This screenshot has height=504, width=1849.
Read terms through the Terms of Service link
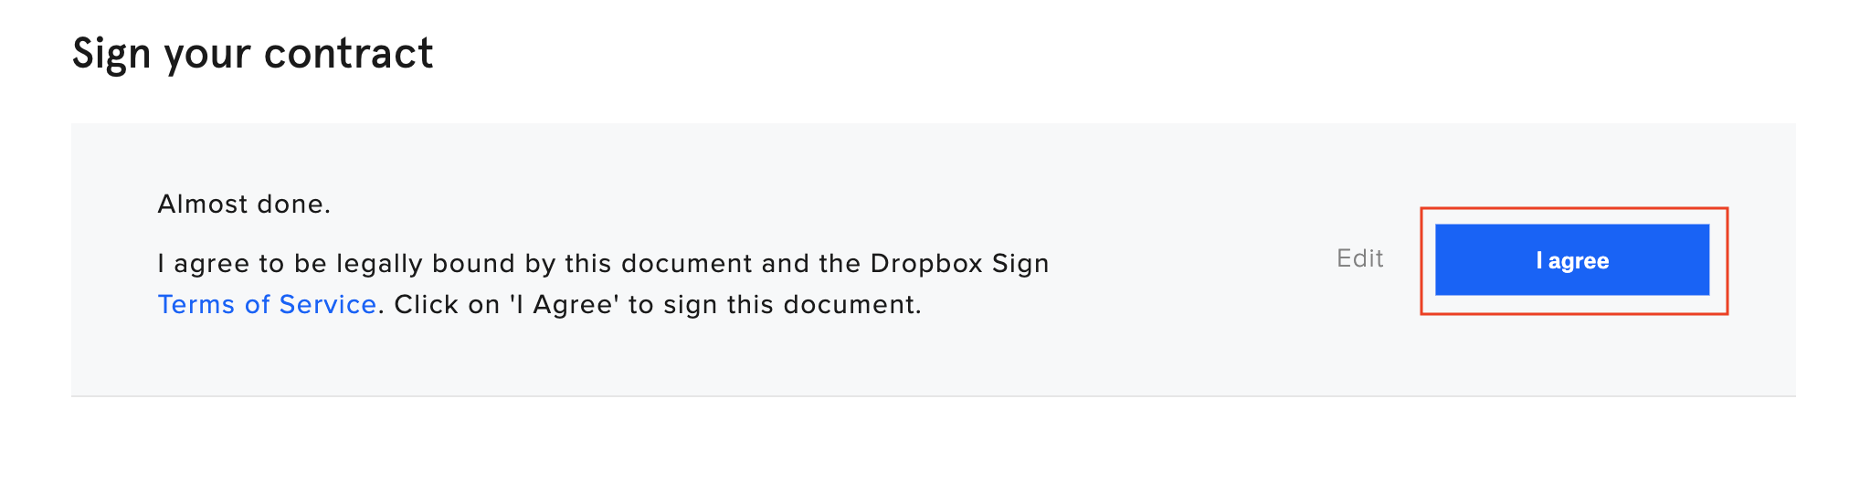[267, 304]
